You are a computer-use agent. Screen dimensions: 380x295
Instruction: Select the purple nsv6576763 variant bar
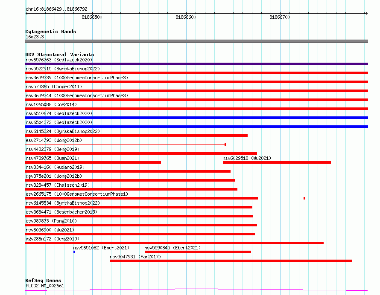pyautogui.click(x=196, y=64)
